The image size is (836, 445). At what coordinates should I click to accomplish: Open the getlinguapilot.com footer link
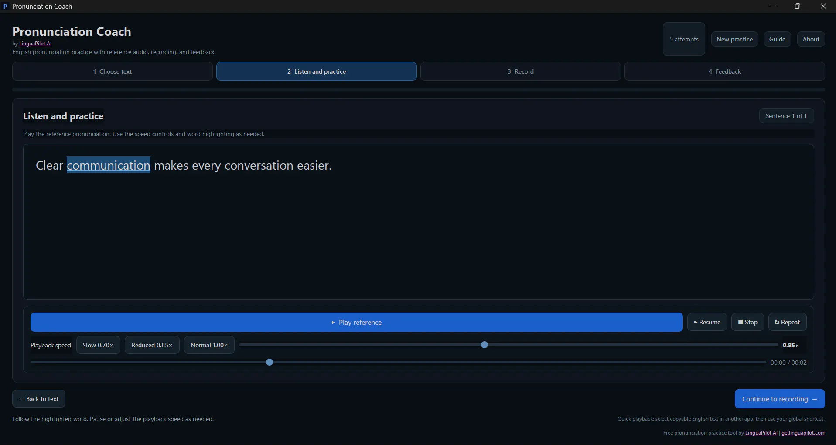point(803,433)
